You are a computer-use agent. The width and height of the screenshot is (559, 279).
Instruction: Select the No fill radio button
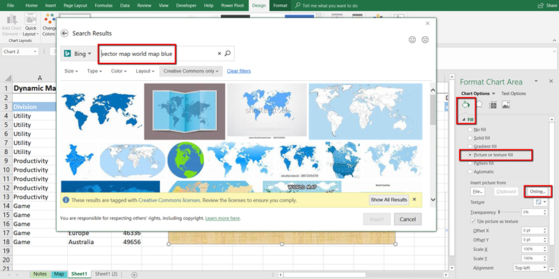[x=470, y=130]
